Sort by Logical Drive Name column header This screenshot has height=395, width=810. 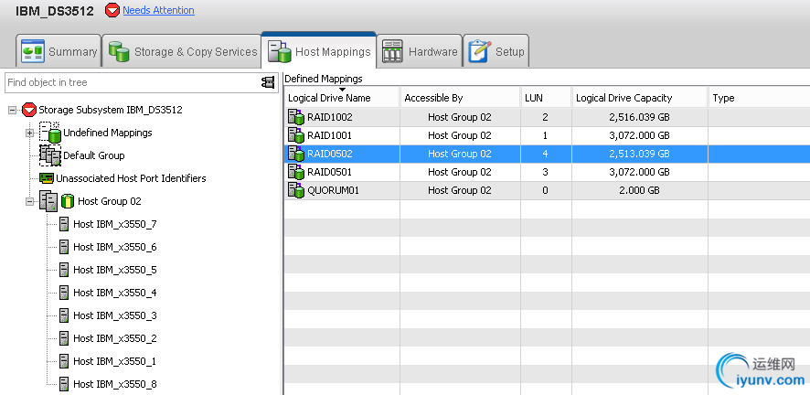click(341, 98)
